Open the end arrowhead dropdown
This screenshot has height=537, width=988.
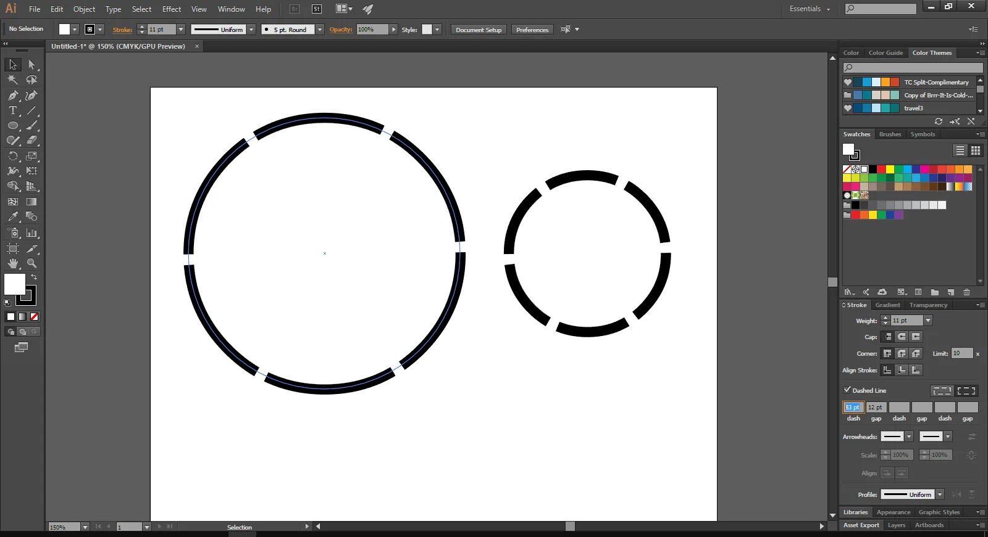(x=948, y=437)
